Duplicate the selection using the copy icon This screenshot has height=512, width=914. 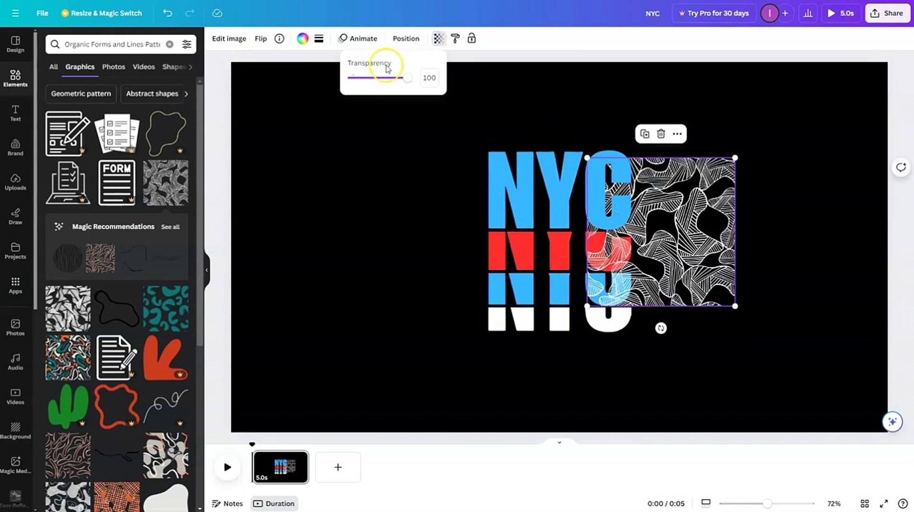[644, 134]
